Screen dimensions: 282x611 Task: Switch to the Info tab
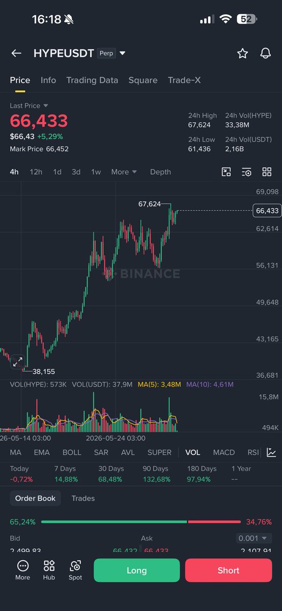click(x=48, y=80)
